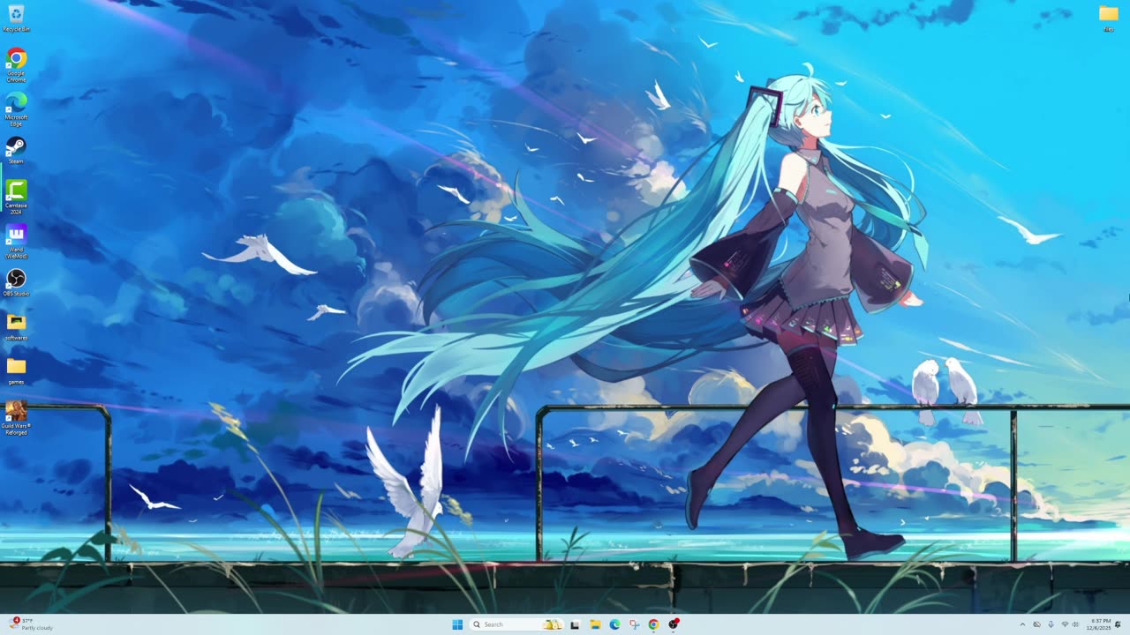Image resolution: width=1130 pixels, height=635 pixels.
Task: Click the OneDrive cloud tray icon
Action: [1036, 624]
